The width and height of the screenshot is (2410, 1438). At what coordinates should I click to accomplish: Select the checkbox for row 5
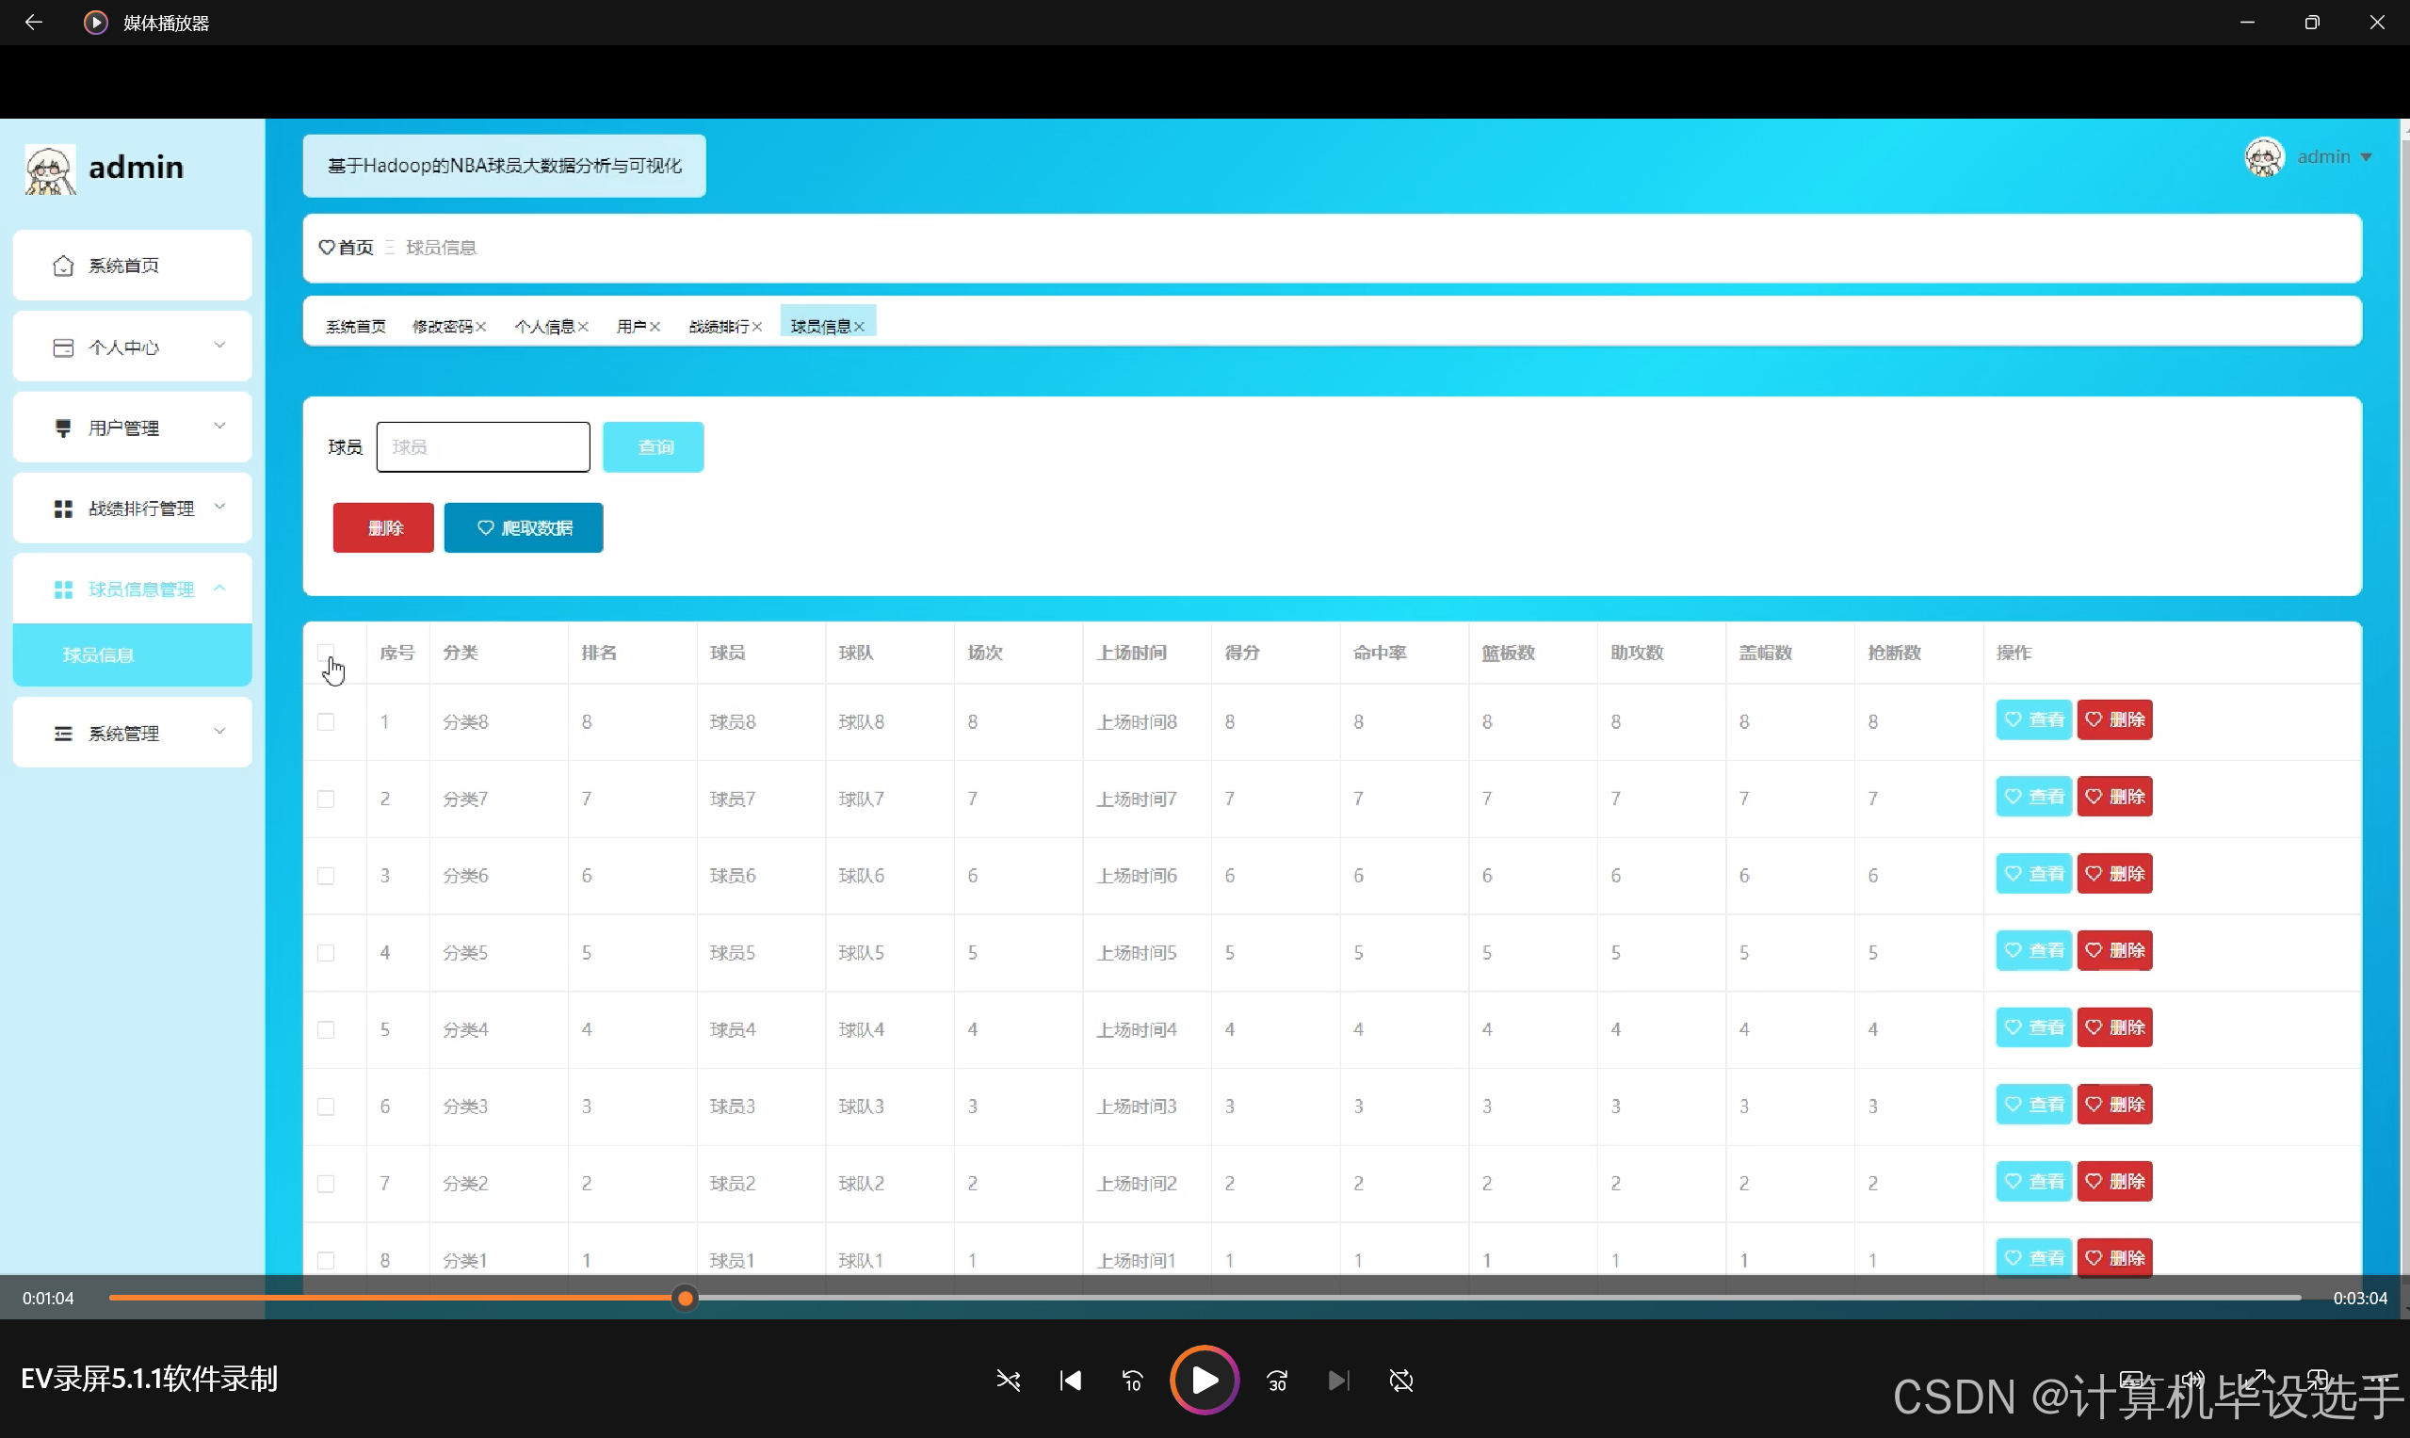coord(326,1029)
